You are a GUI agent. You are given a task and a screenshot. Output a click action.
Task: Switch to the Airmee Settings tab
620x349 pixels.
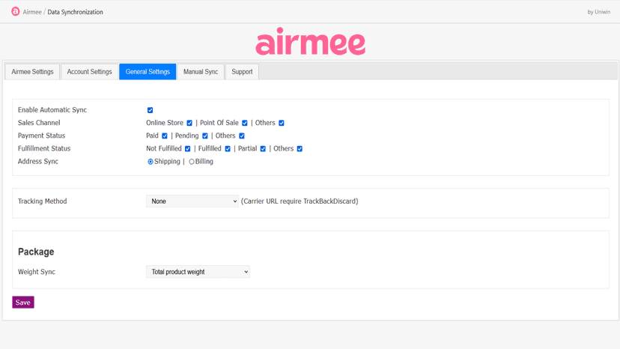(32, 72)
